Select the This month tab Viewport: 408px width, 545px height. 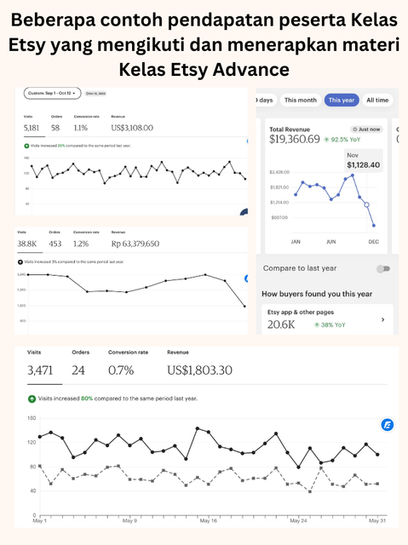tap(301, 100)
